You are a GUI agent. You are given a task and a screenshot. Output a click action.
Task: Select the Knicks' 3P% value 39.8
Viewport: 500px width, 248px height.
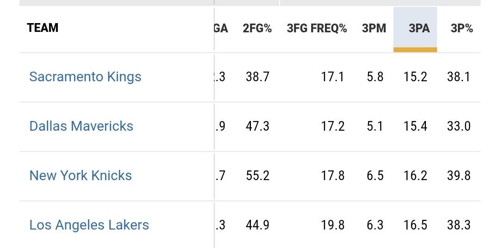point(458,175)
